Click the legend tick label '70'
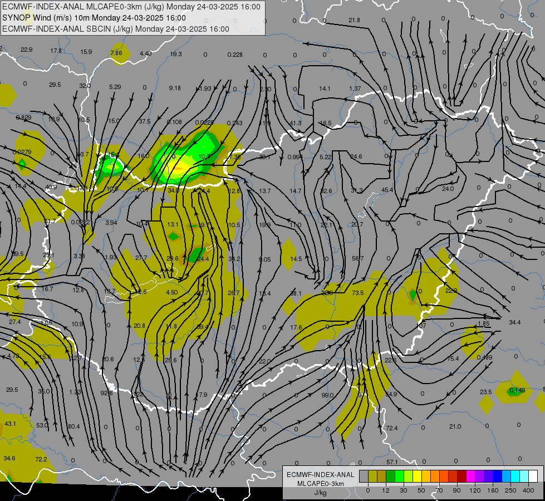Viewport: 545px width, 501px height. pos(439,490)
